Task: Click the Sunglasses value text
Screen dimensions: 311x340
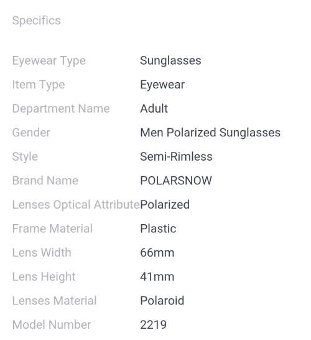Action: pos(170,60)
